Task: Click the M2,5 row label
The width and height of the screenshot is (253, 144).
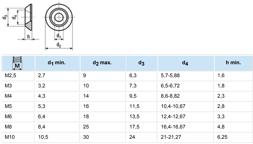Action: pos(11,76)
